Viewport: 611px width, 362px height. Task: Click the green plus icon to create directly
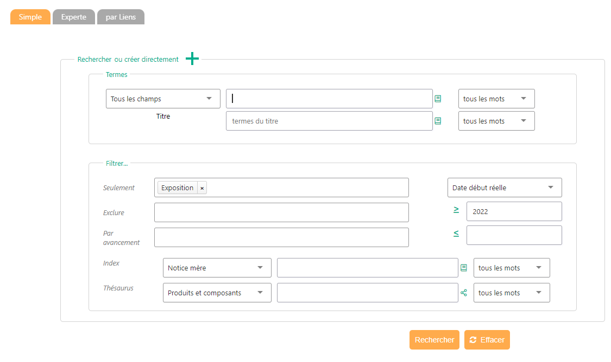[x=192, y=59]
